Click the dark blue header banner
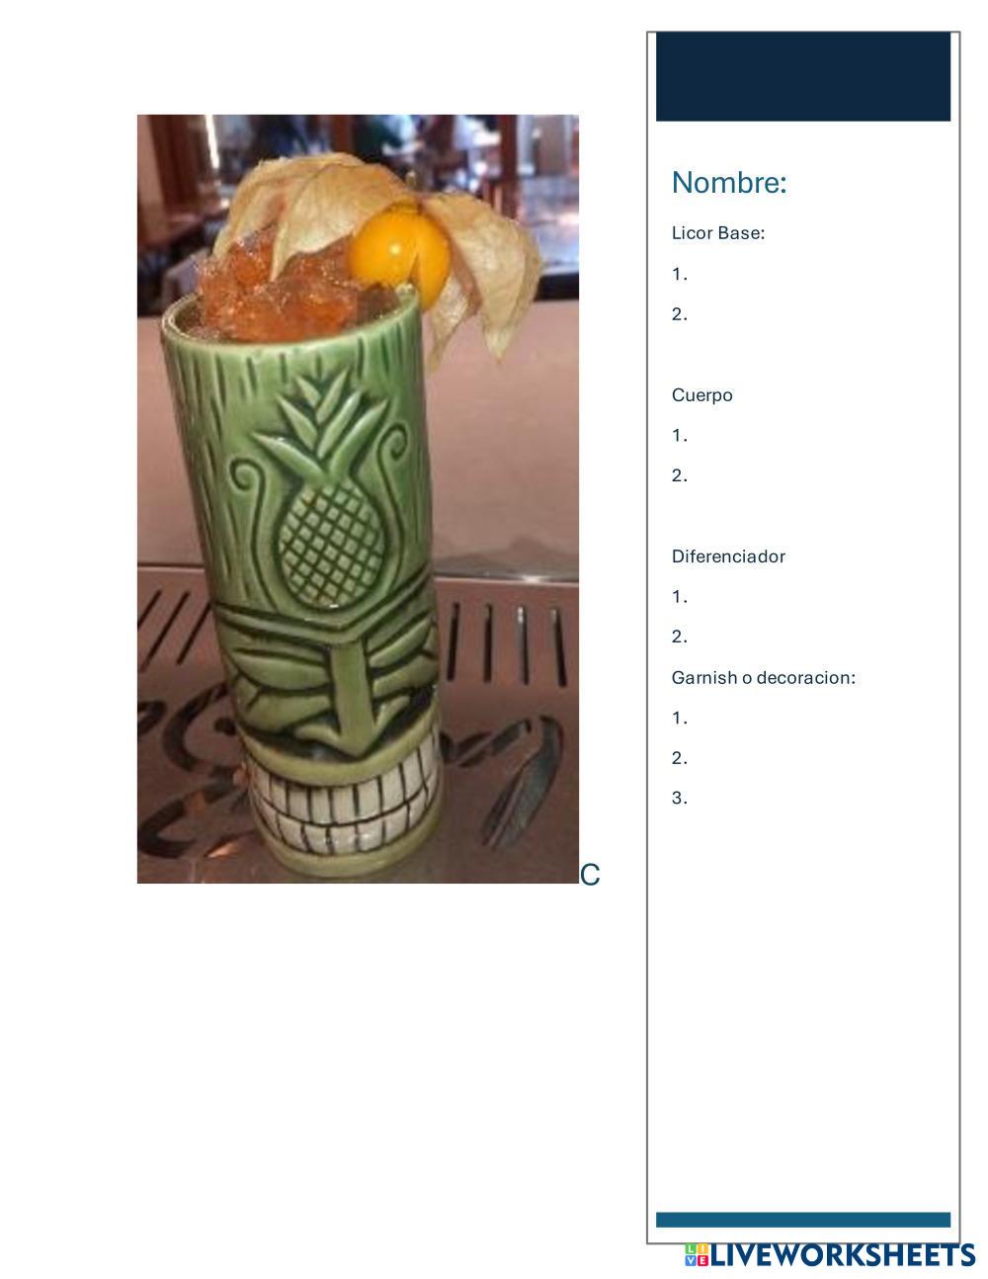Viewport: 988px width, 1279px height. [x=803, y=76]
